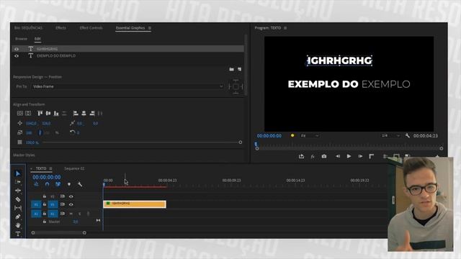Click the rotation icon in Align and Transform

pos(72,132)
